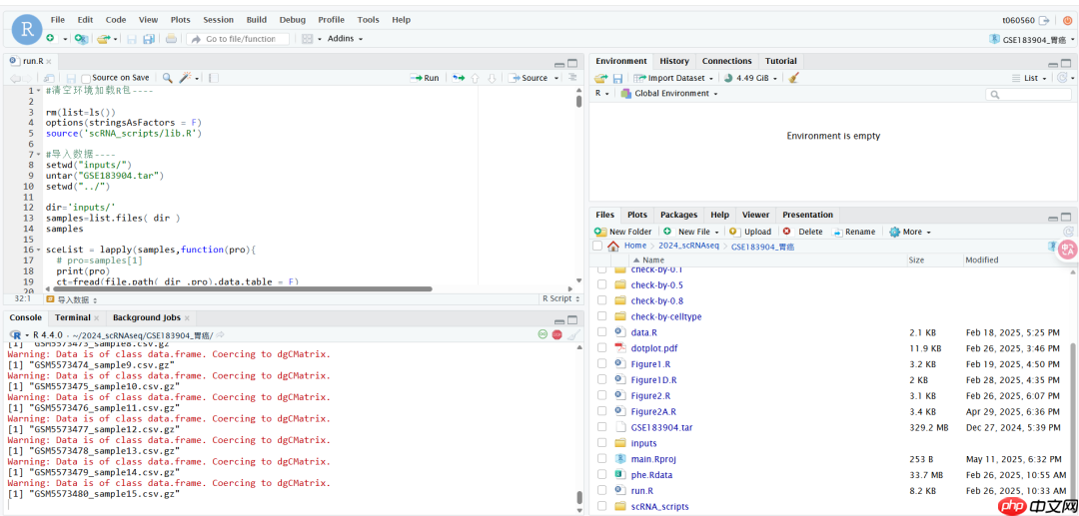Click the New Folder button
The image size is (1079, 516).
622,232
